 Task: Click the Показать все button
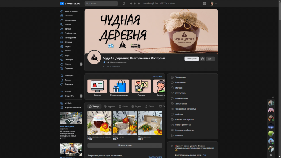(125, 146)
